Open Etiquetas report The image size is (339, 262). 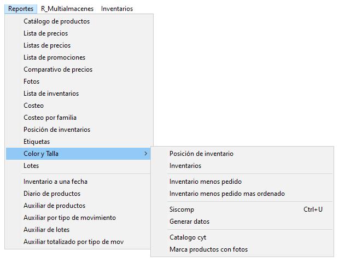click(x=79, y=142)
